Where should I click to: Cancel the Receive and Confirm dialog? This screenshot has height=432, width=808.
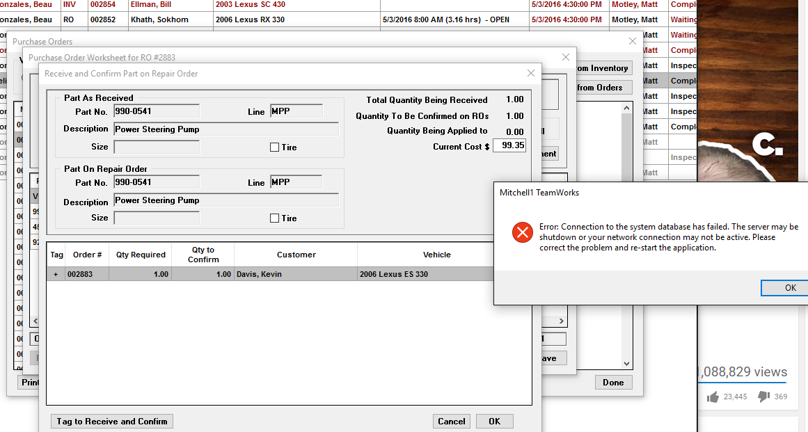[x=452, y=421]
